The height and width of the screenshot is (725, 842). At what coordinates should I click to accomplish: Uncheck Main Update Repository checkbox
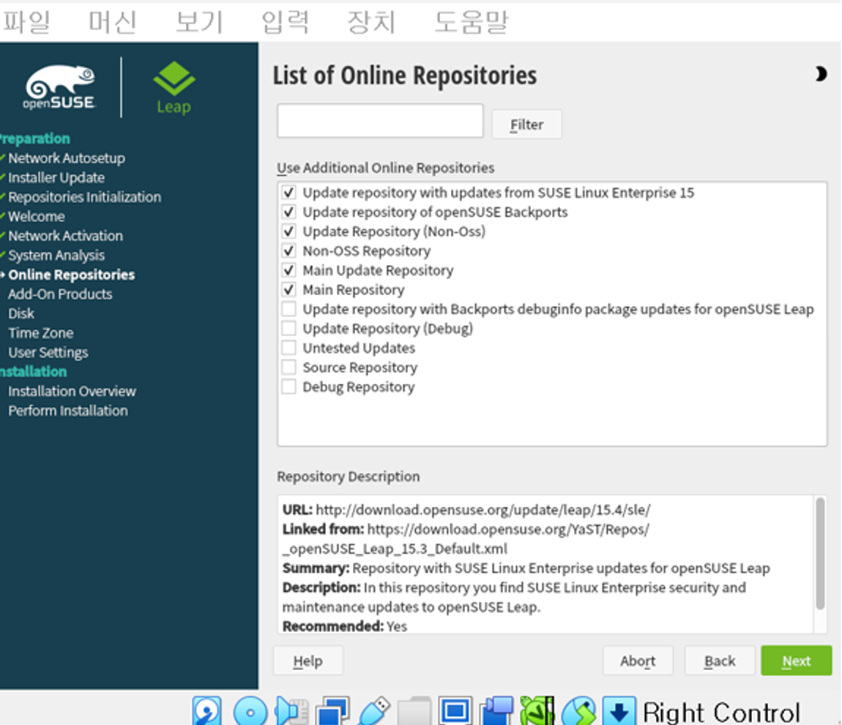(289, 269)
